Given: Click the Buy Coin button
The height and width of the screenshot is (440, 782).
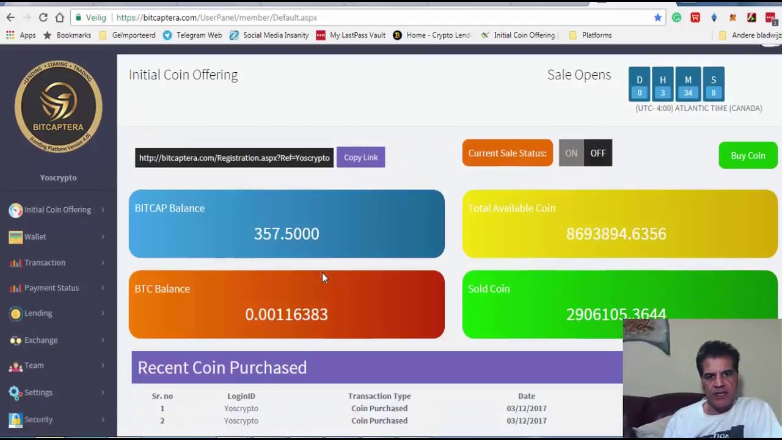Looking at the screenshot, I should (x=748, y=155).
